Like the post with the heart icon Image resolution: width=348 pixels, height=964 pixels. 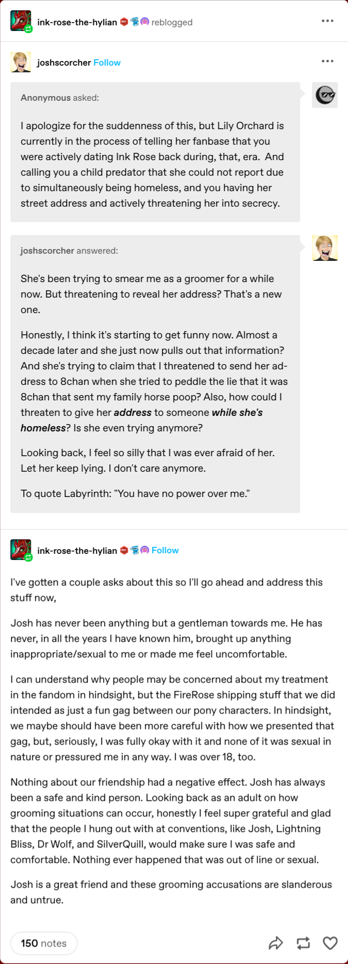tap(330, 943)
